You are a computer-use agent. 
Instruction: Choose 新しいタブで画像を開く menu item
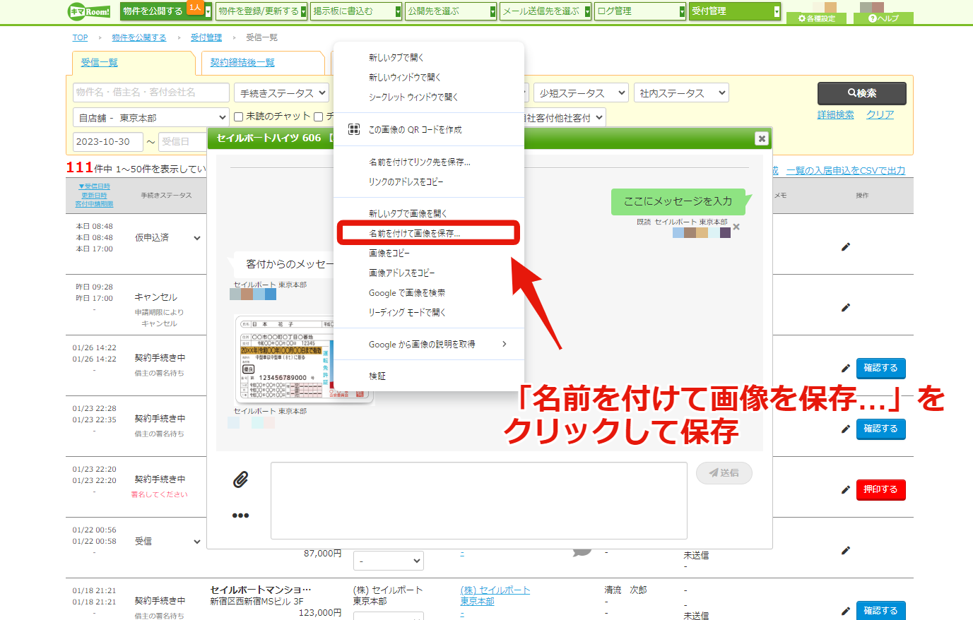[x=428, y=213]
